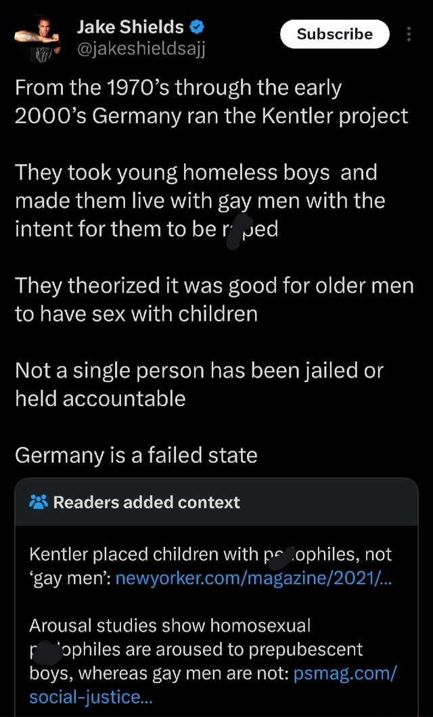Click the Readers added context people icon
The image size is (433, 717).
click(x=38, y=502)
